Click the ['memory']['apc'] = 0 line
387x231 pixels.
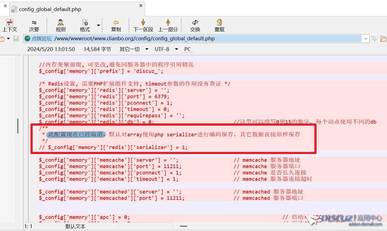pos(84,217)
